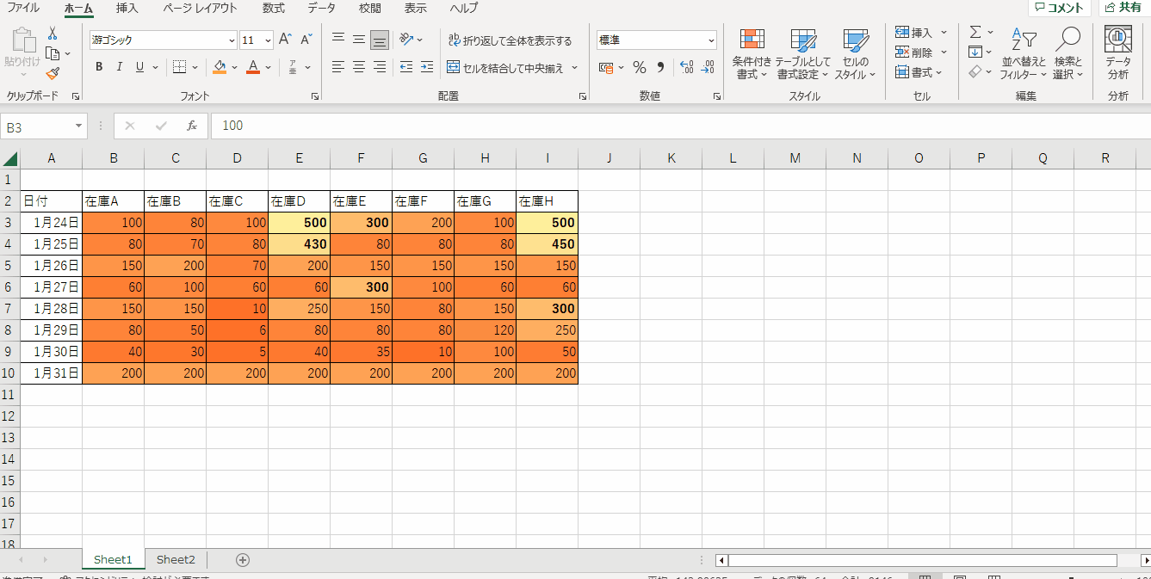Screen dimensions: 1151x579
Task: Click the Select All corner triangle
Action: [x=10, y=158]
